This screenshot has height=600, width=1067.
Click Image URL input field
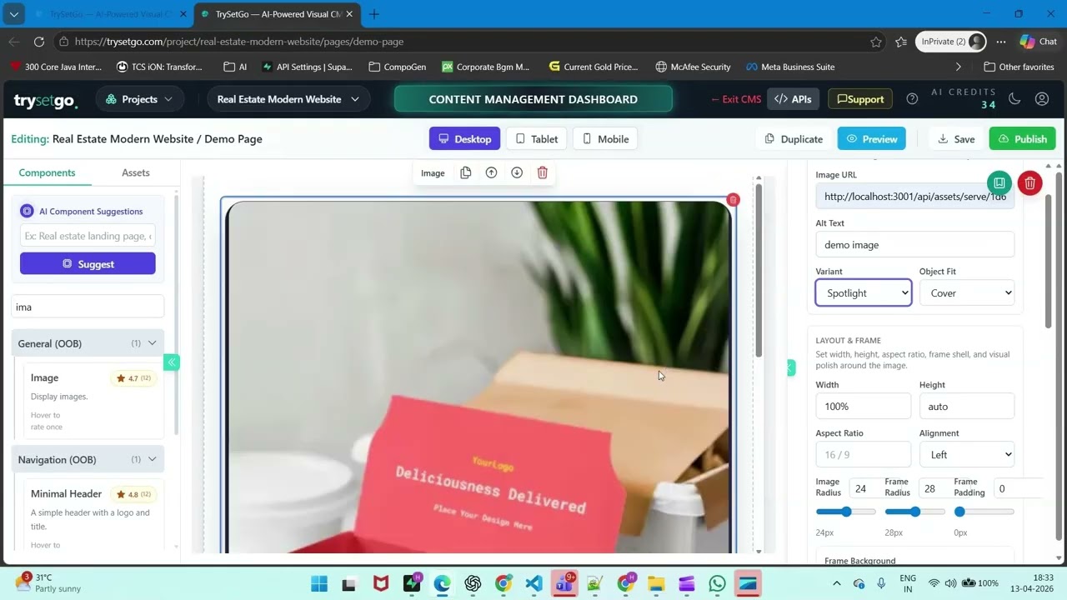tap(914, 197)
